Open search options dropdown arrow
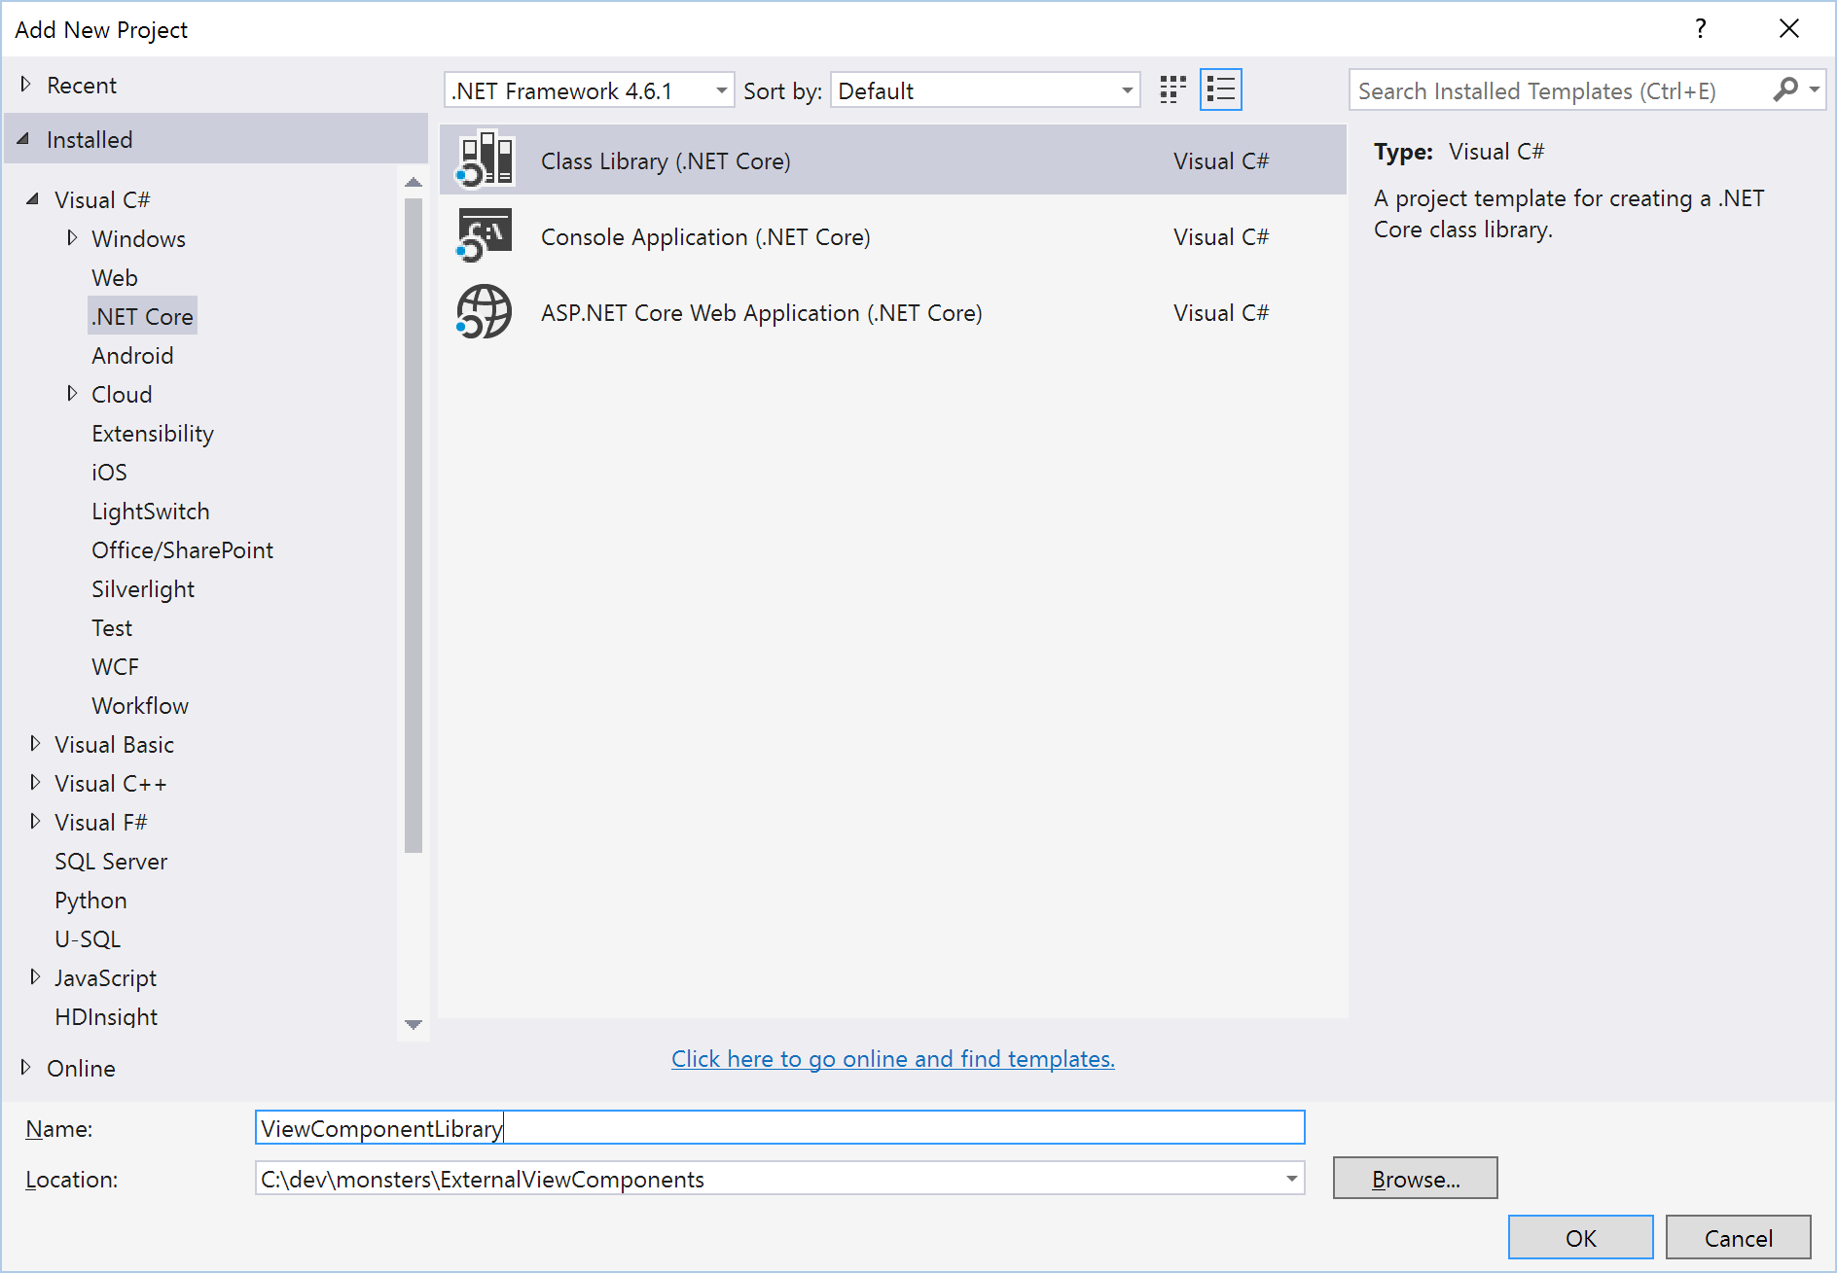Screen dimensions: 1837x1273 tap(1814, 89)
